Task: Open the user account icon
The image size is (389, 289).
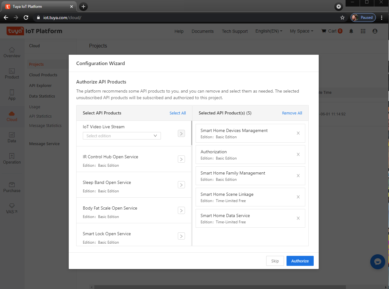Action: [x=375, y=31]
